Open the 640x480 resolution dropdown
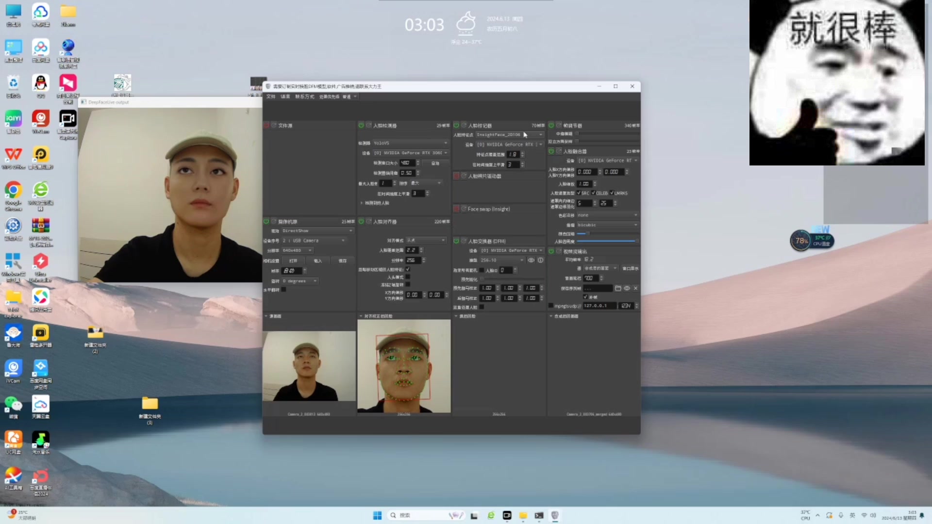Image resolution: width=932 pixels, height=524 pixels. point(297,250)
